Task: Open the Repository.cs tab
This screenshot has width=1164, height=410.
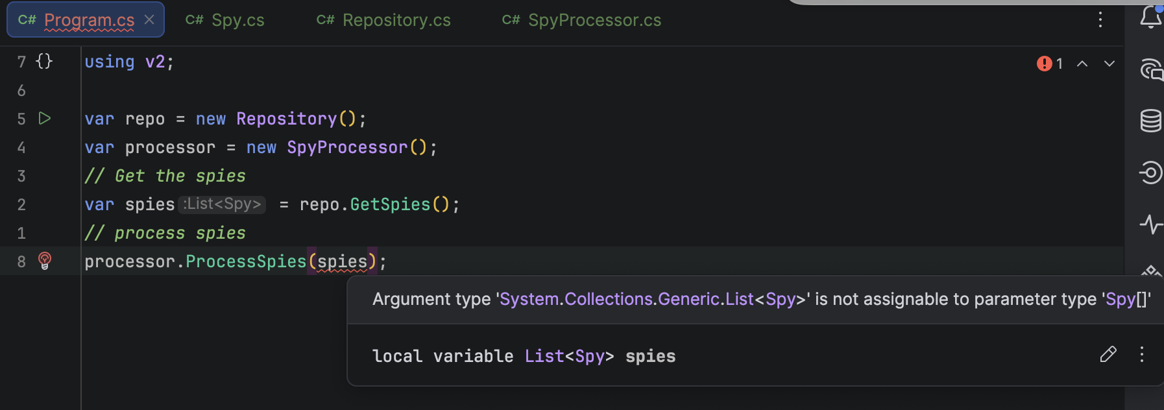Action: (x=383, y=20)
